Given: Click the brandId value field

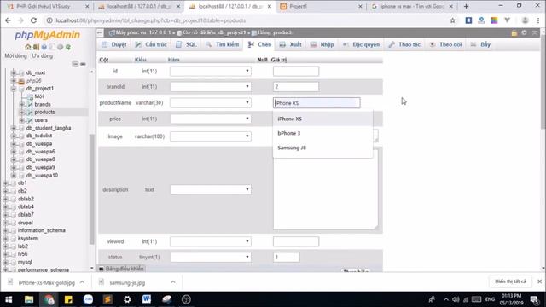Looking at the screenshot, I should tap(296, 86).
